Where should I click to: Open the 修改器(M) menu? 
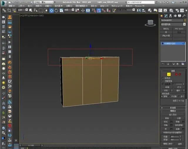pyautogui.click(x=59, y=6)
